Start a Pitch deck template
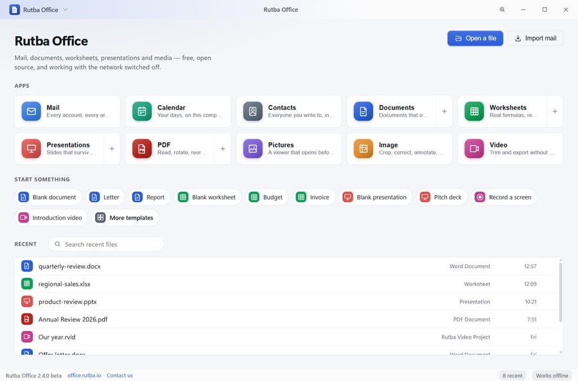This screenshot has height=381, width=578. [x=442, y=198]
